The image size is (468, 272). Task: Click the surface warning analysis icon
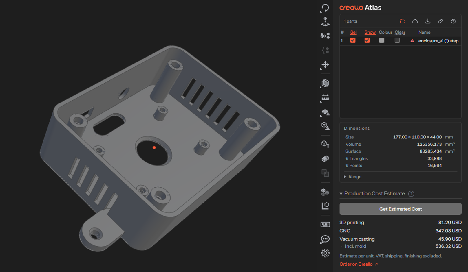point(325,112)
